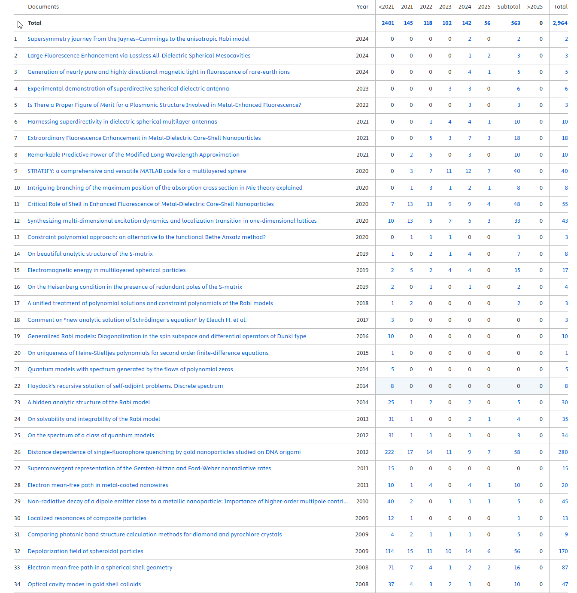Open 'On uniqueness of Heine-Stieltjes polynomials' paper
This screenshot has width=577, height=593.
click(x=148, y=353)
